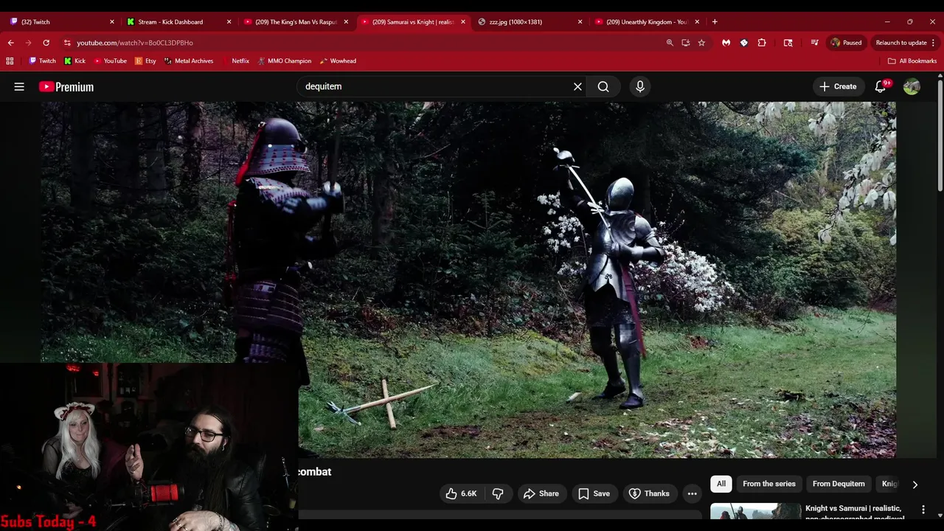Clear the search box text
This screenshot has height=531, width=944.
point(577,86)
